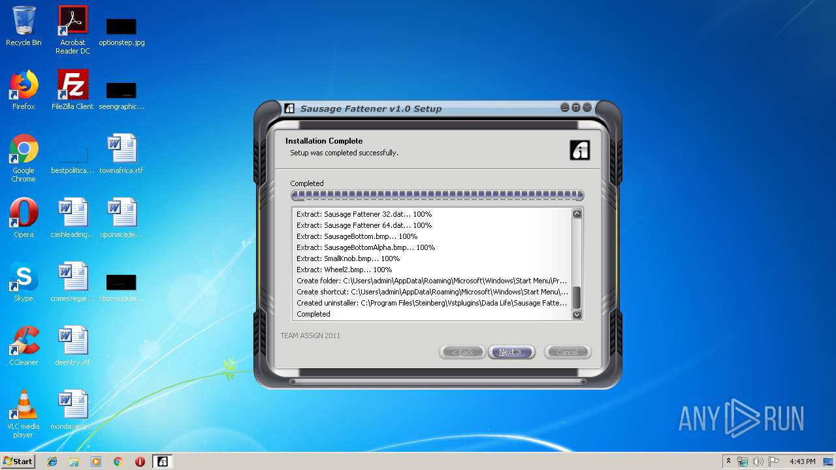The image size is (836, 470).
Task: Open Windows Explorer folder in taskbar
Action: (74, 462)
